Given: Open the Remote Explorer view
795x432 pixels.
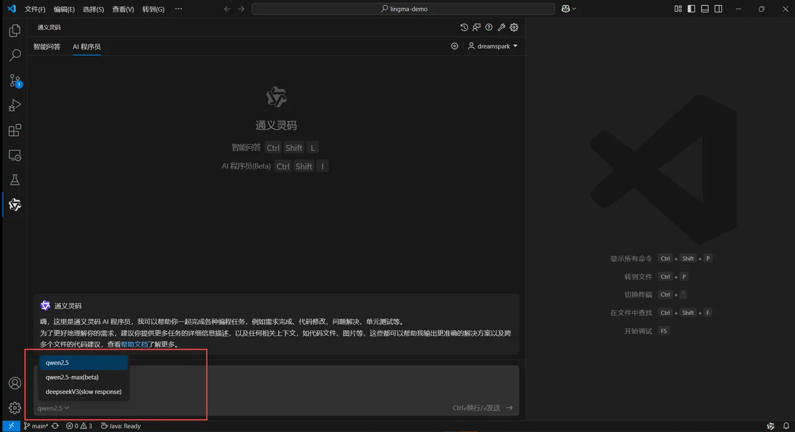Looking at the screenshot, I should click(15, 156).
